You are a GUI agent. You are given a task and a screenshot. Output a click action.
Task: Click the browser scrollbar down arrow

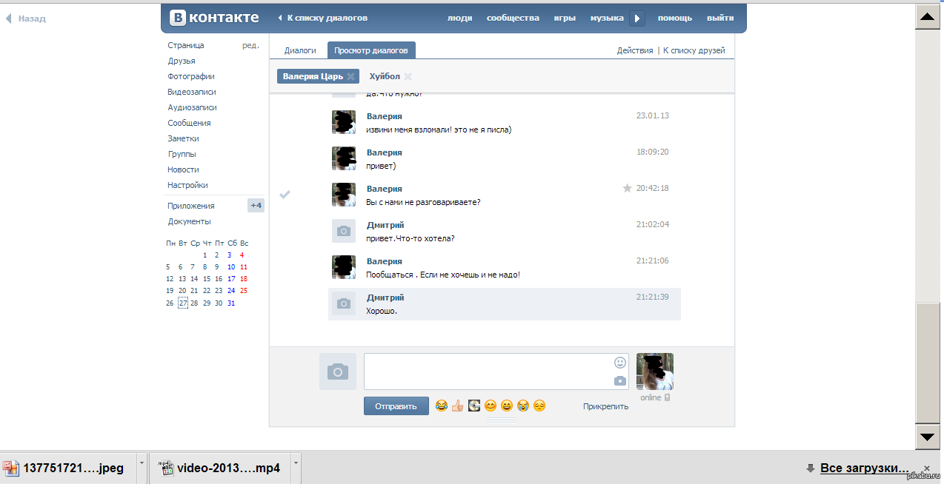926,437
